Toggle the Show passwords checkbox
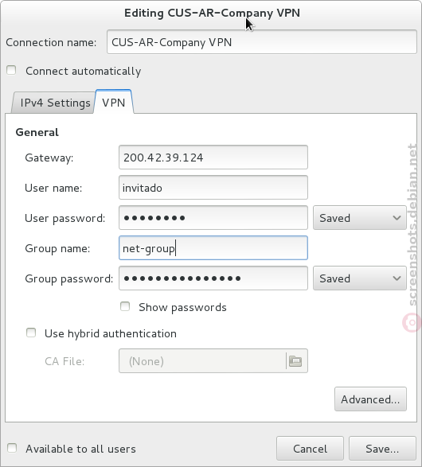Screen dimensions: 422x467 pyautogui.click(x=125, y=306)
